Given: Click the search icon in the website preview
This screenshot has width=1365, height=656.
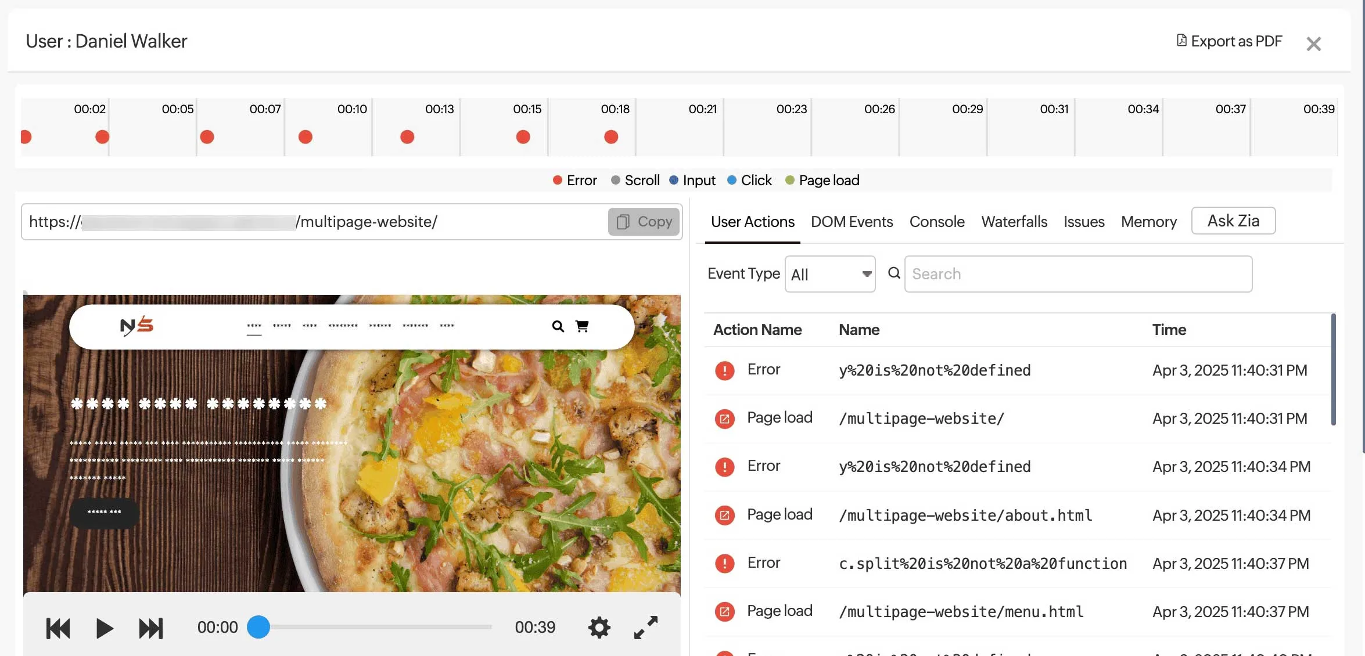Looking at the screenshot, I should [558, 326].
